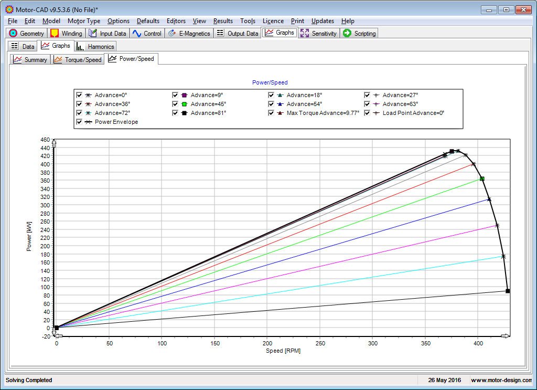Show the Torque/Speed graph tab
537x390 pixels.
[x=78, y=60]
